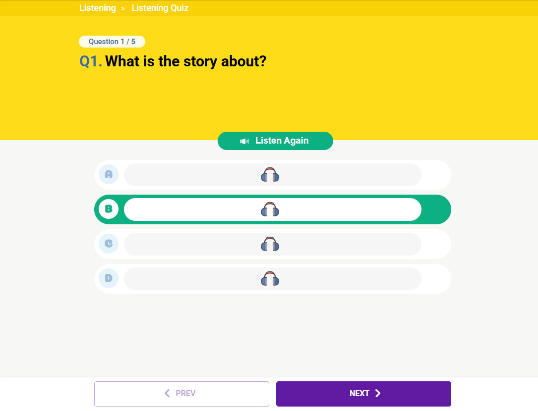Play audio for answer A headphones

click(270, 175)
